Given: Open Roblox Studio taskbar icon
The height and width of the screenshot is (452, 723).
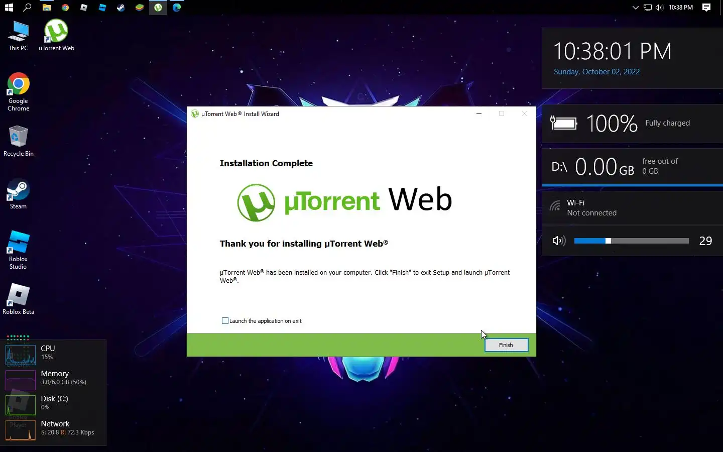Looking at the screenshot, I should (x=102, y=8).
